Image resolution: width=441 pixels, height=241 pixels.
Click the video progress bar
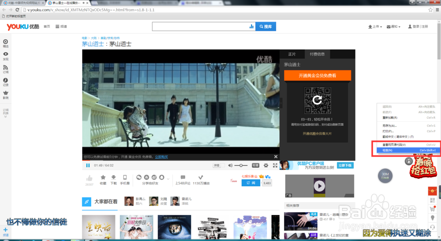click(181, 161)
